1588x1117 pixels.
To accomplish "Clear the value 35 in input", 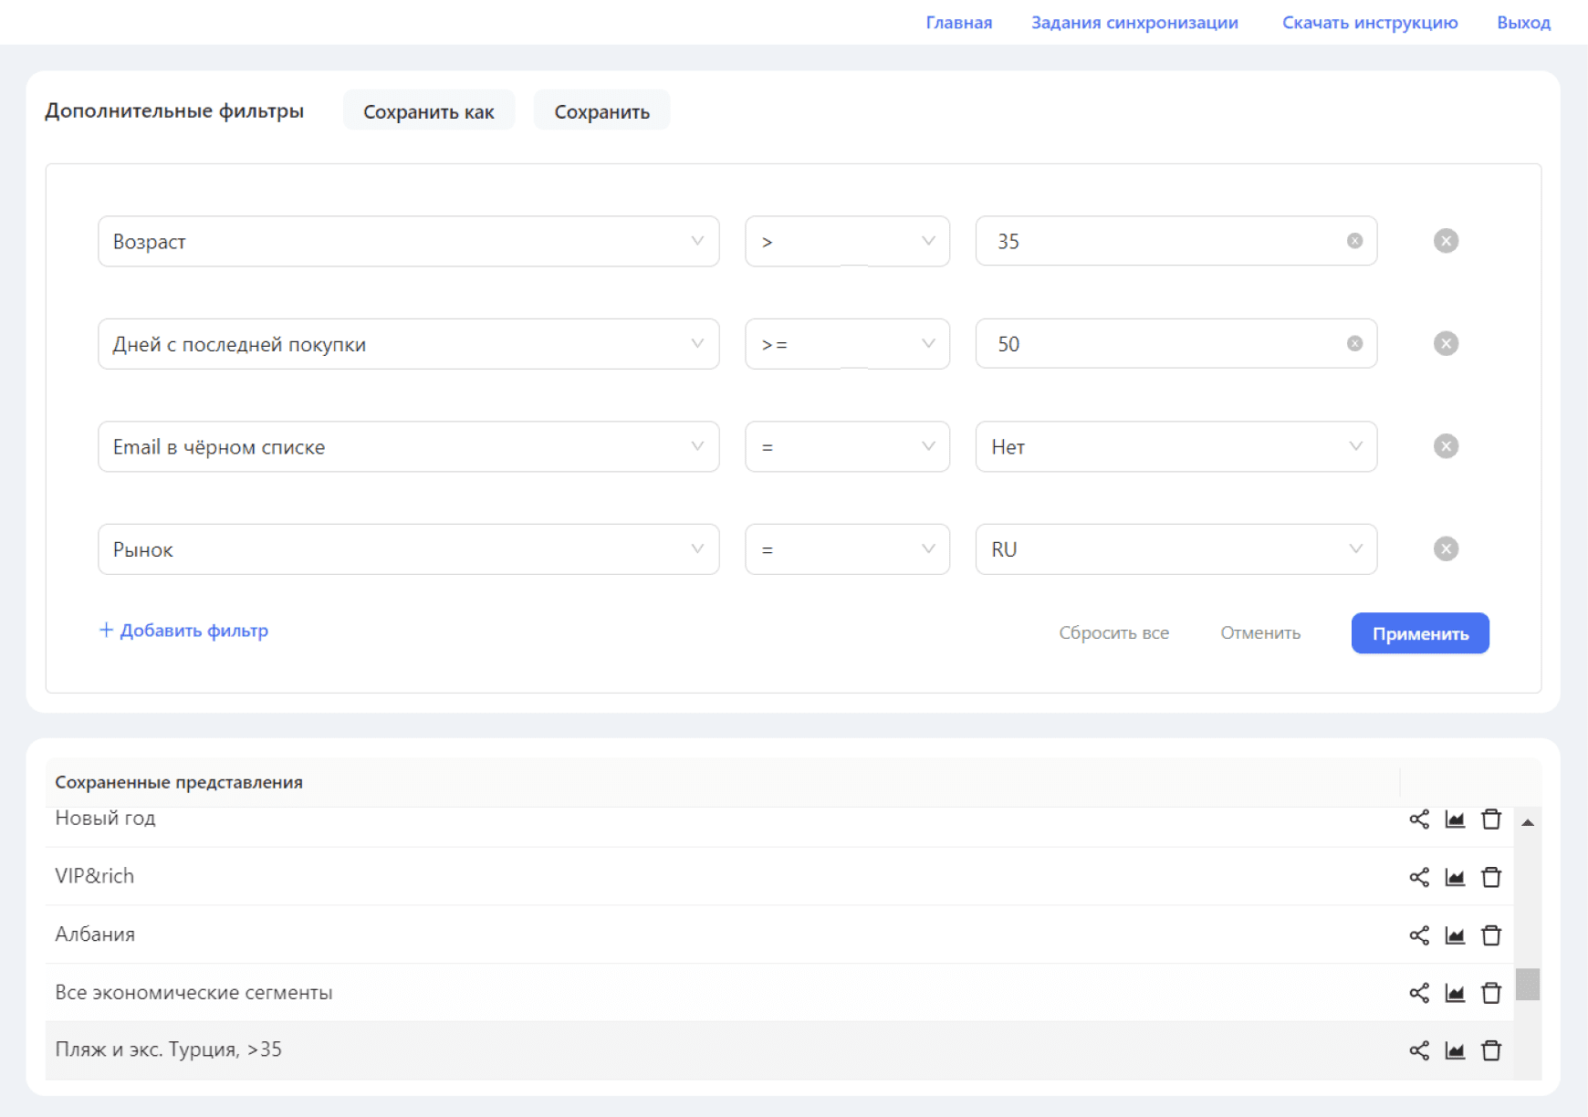I will (x=1354, y=241).
